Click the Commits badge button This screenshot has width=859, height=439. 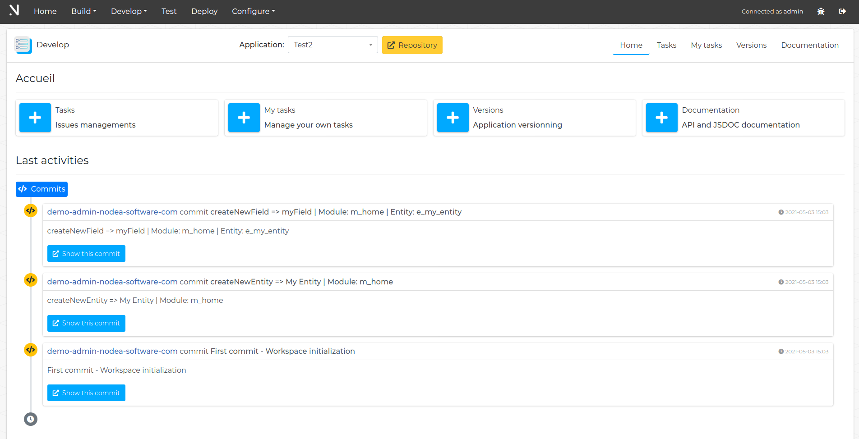click(x=42, y=189)
